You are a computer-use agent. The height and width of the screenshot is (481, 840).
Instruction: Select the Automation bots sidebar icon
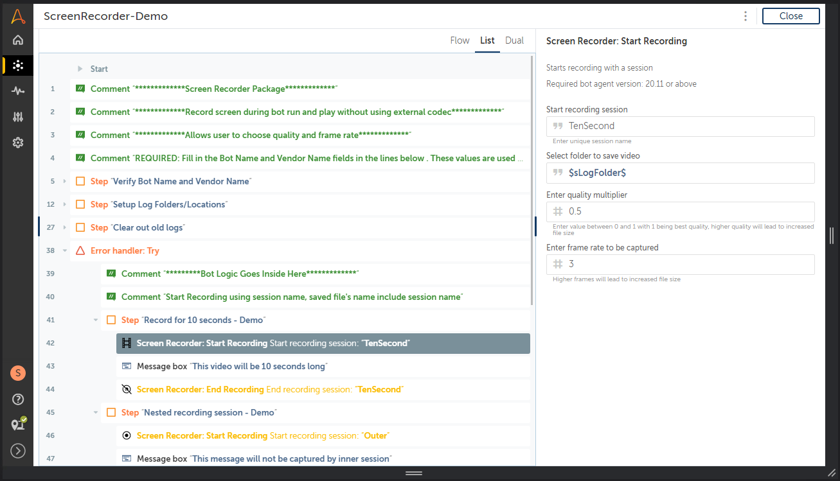coord(18,66)
